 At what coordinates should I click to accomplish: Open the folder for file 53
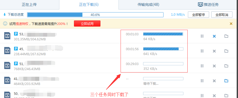tap(226, 36)
